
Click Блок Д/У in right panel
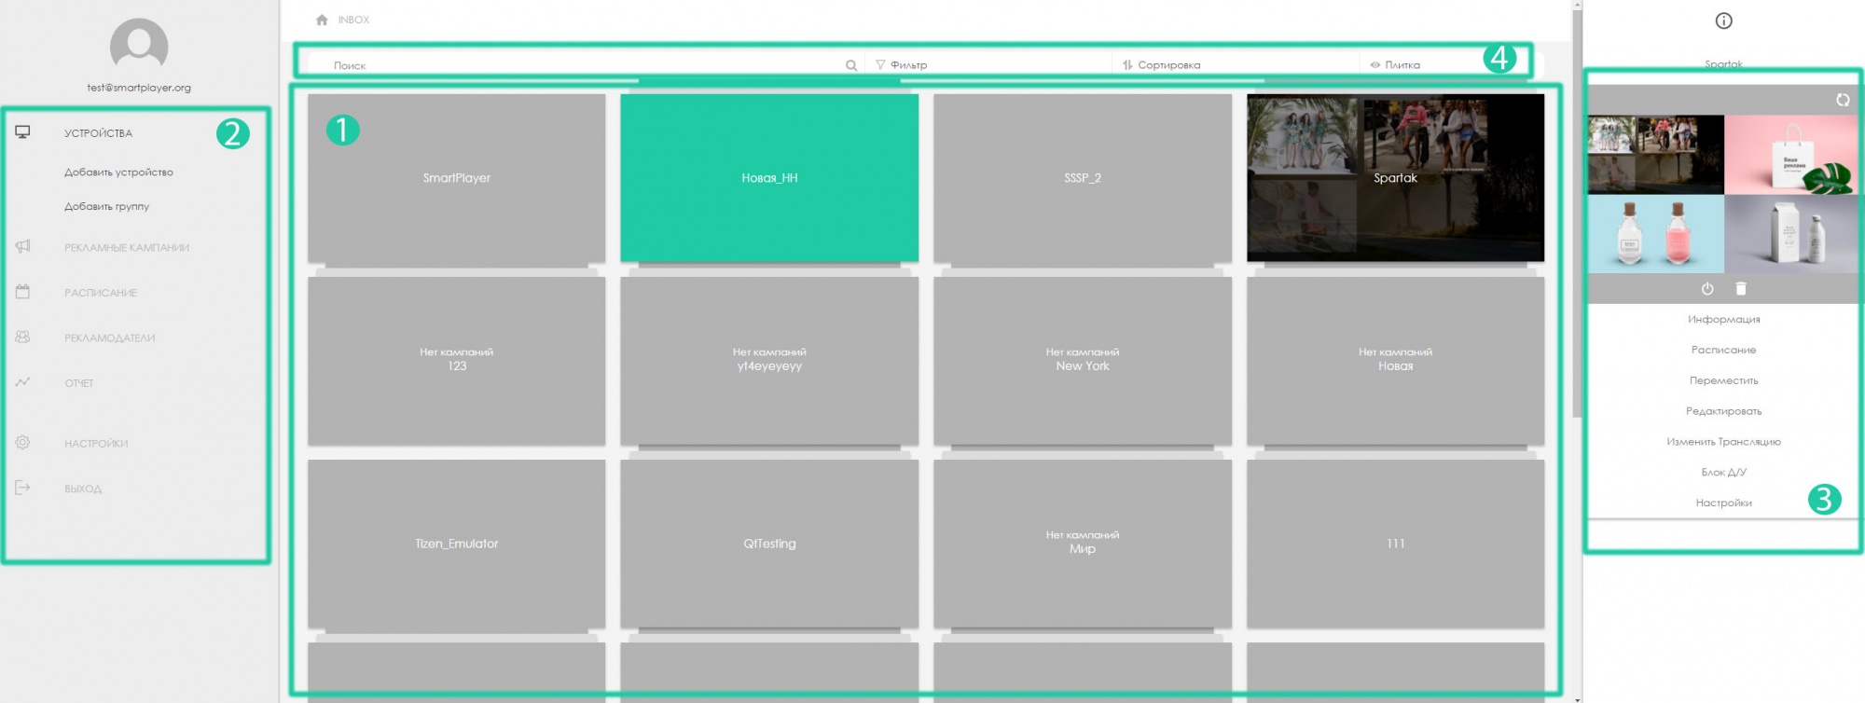point(1723,473)
